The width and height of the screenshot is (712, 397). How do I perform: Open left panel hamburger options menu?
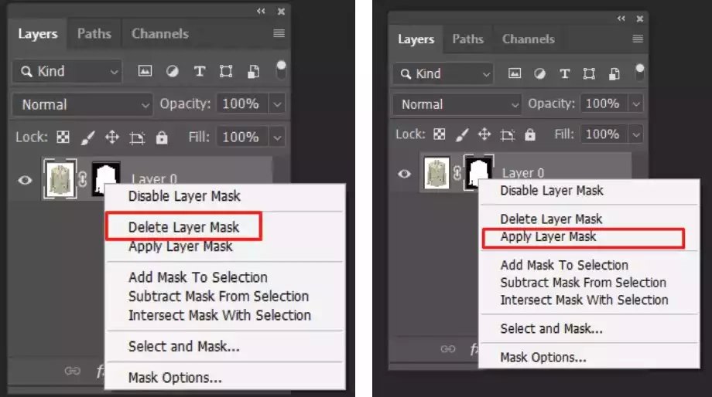pos(279,33)
